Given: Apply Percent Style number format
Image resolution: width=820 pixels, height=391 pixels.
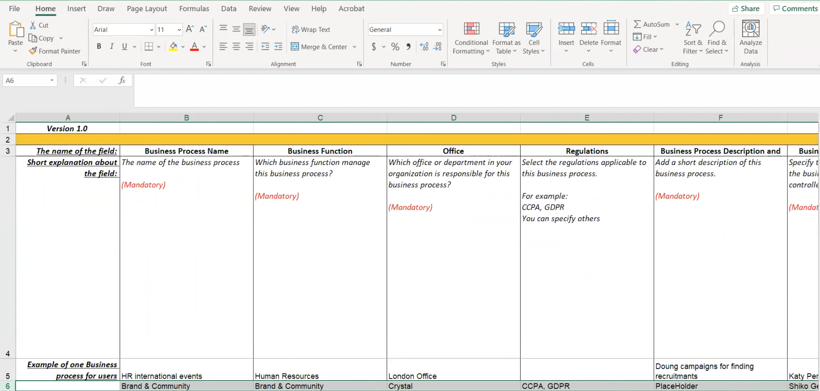Looking at the screenshot, I should click(x=395, y=47).
